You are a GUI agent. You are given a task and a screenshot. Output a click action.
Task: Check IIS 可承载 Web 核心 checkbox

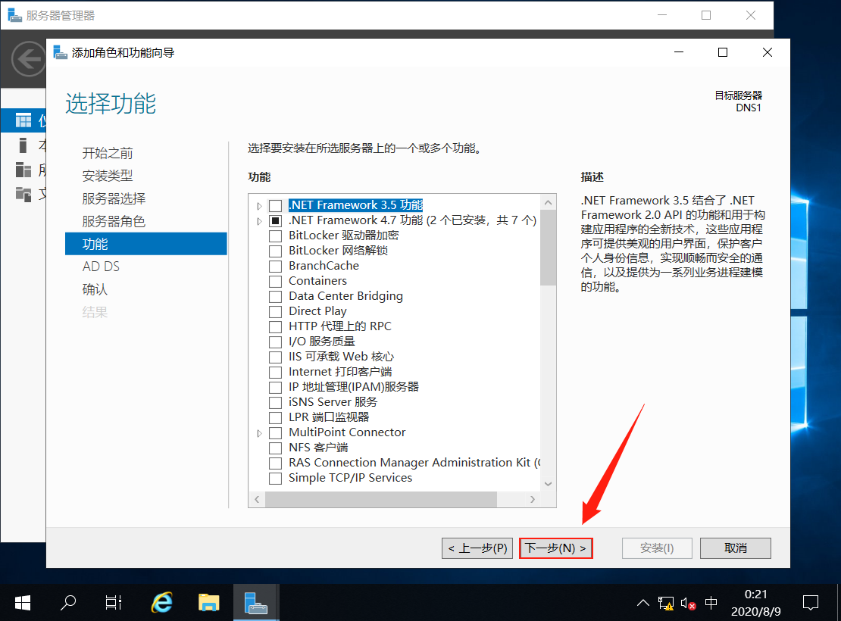[x=275, y=357]
